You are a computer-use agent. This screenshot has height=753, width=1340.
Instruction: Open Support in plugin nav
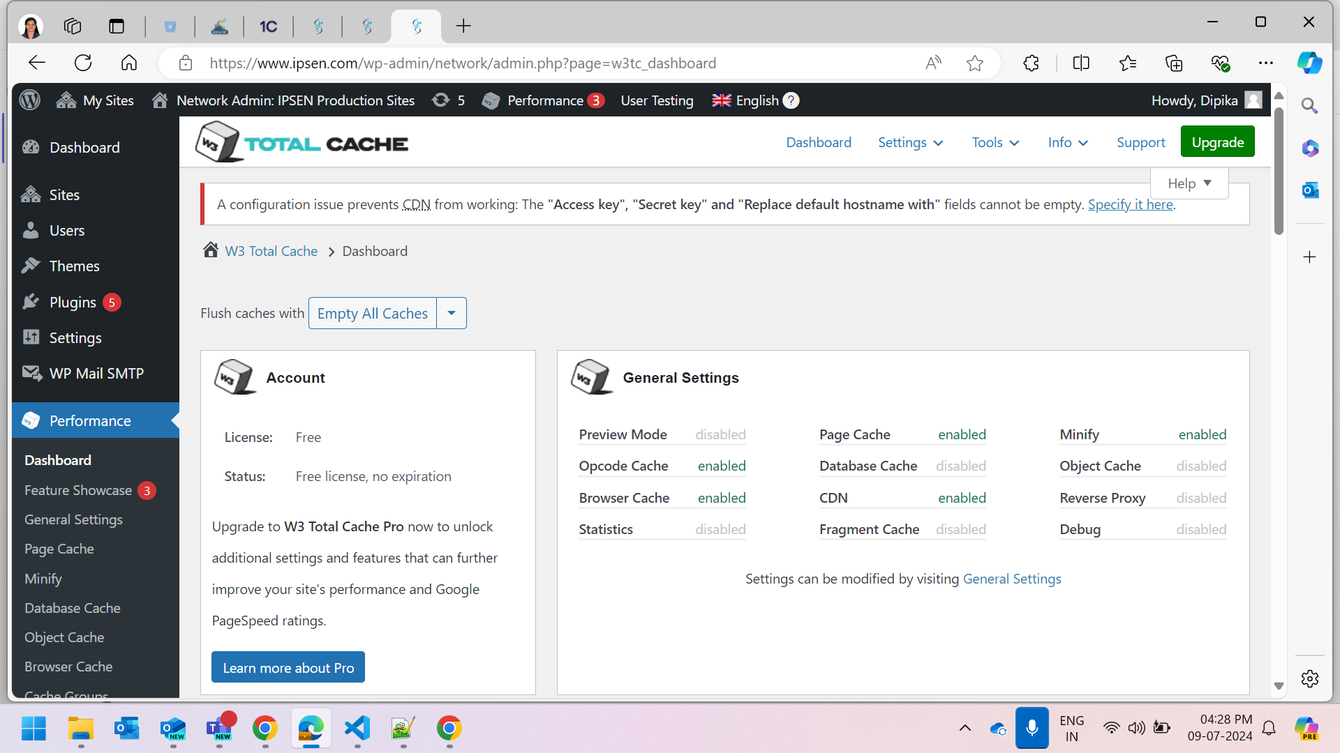point(1140,142)
